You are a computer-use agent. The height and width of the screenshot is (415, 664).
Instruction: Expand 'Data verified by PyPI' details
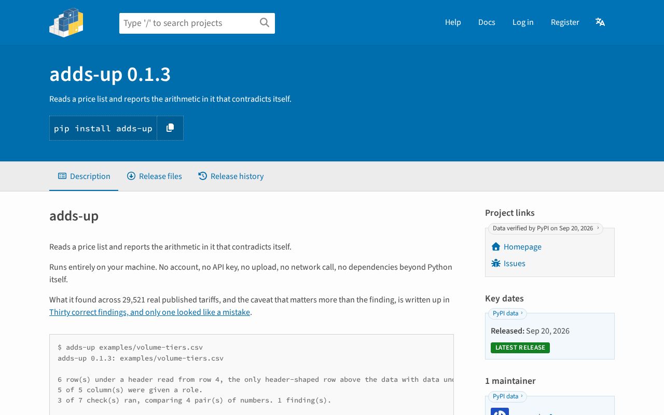546,228
